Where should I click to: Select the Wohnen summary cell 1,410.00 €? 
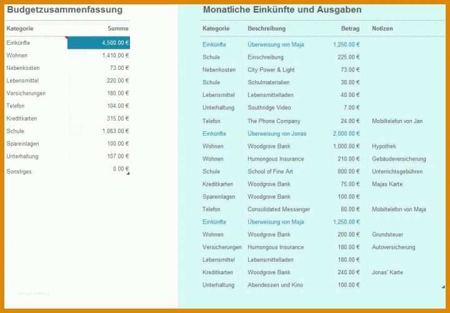(x=116, y=56)
